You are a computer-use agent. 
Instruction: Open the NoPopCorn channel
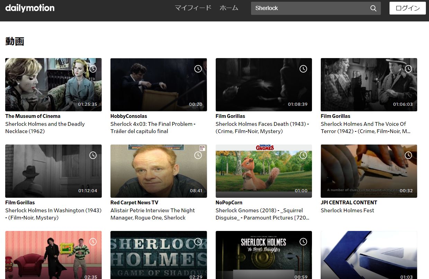(x=229, y=203)
